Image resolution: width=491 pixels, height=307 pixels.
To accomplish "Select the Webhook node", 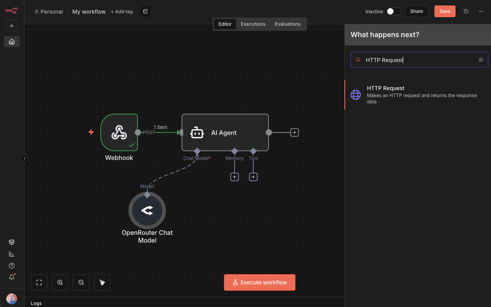I will tap(119, 132).
